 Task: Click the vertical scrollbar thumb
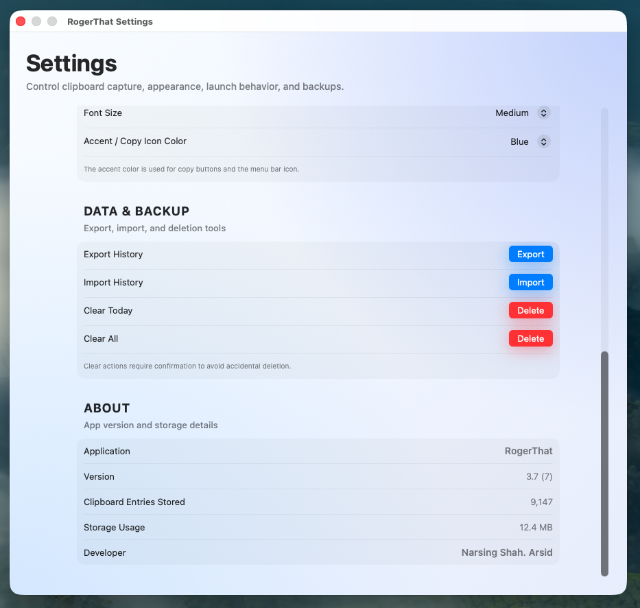[604, 463]
